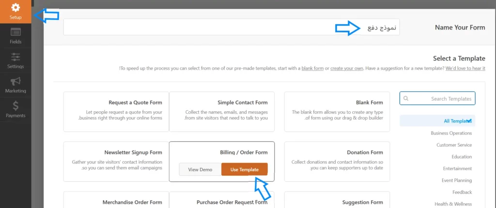This screenshot has height=208, width=496.
Task: Choose the Donation Form template card
Action: click(x=337, y=161)
